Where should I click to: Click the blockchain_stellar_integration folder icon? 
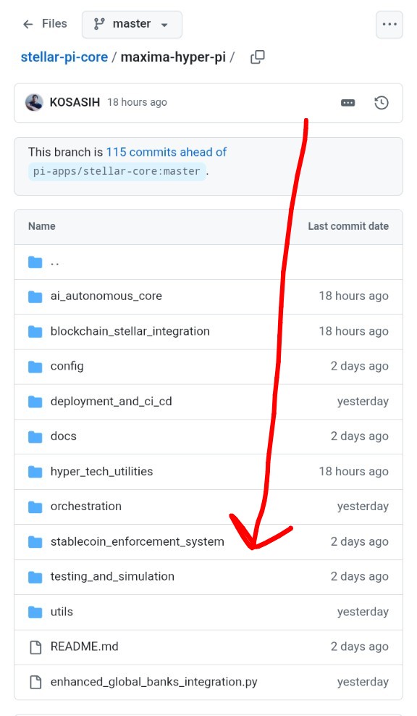35,331
